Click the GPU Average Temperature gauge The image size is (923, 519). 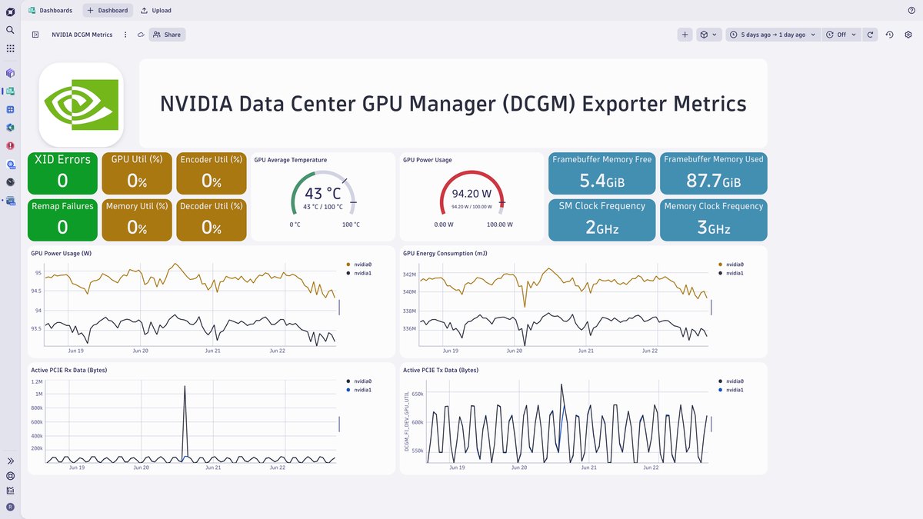(x=323, y=195)
